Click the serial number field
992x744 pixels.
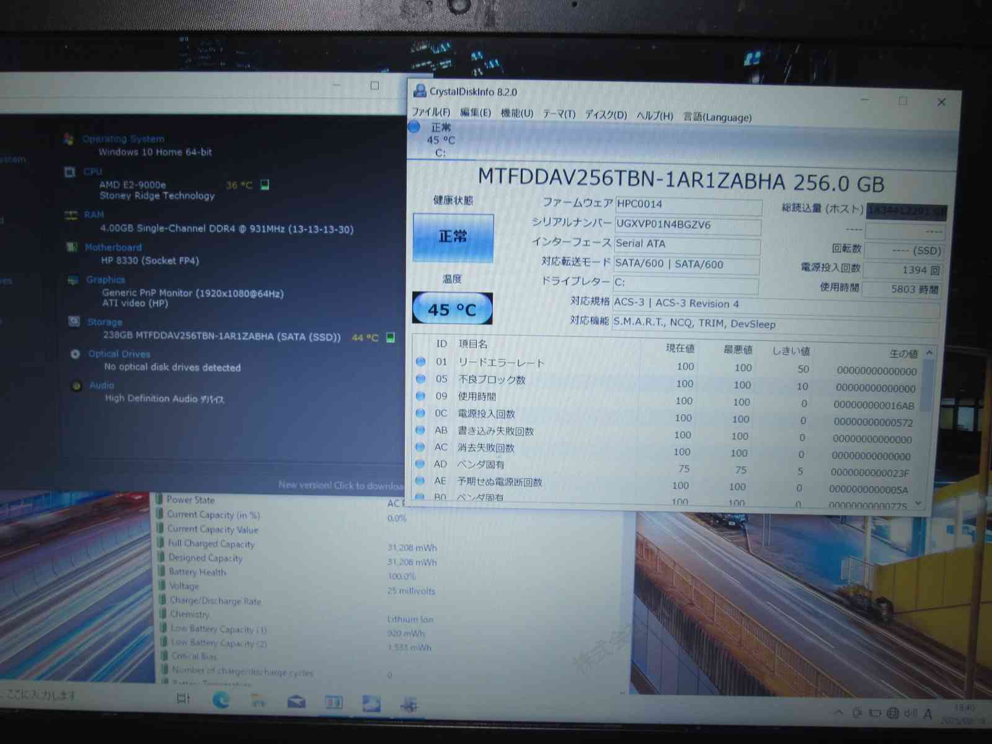coord(687,225)
